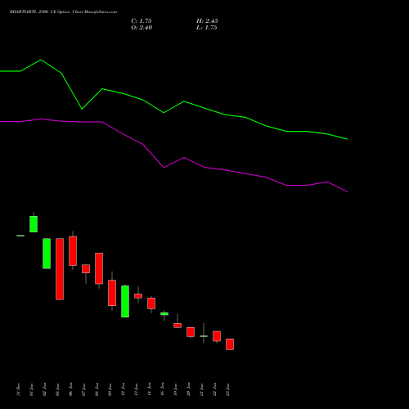Select the red candle above 06 Jan
The width and height of the screenshot is (409, 409).
pos(73,251)
